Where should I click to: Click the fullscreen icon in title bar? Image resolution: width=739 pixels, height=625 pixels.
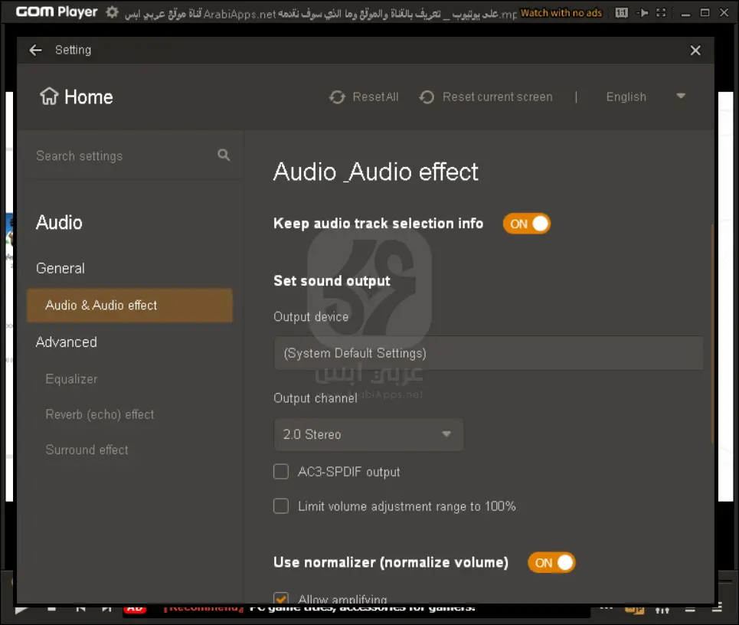661,13
